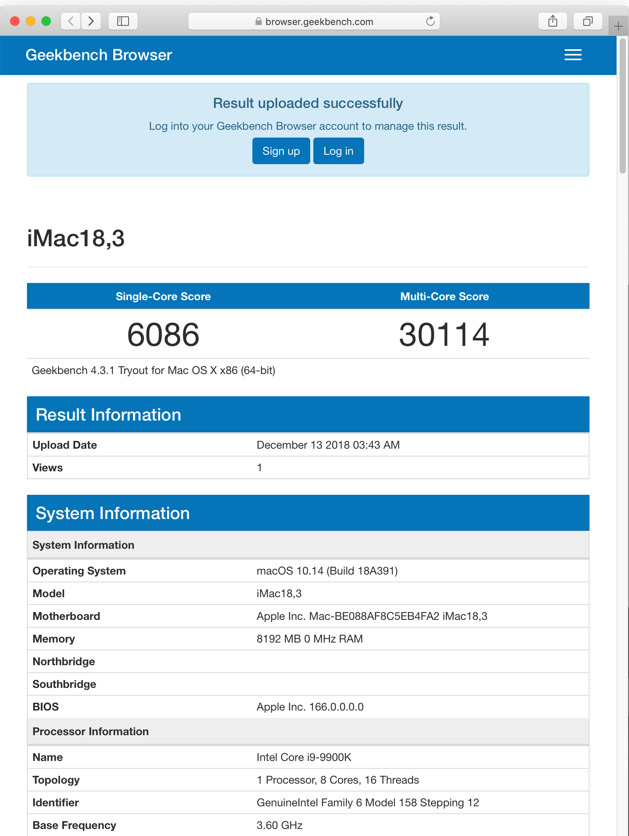Click the Log into your account message
629x836 pixels.
(x=308, y=126)
